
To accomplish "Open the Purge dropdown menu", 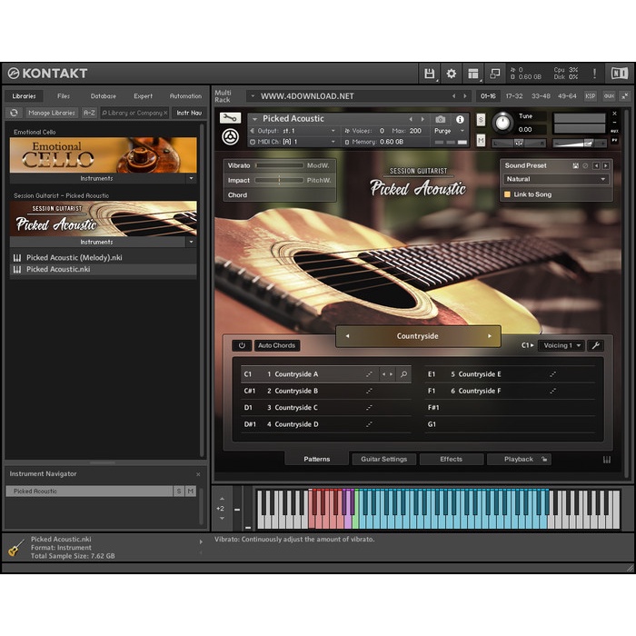I will [449, 131].
